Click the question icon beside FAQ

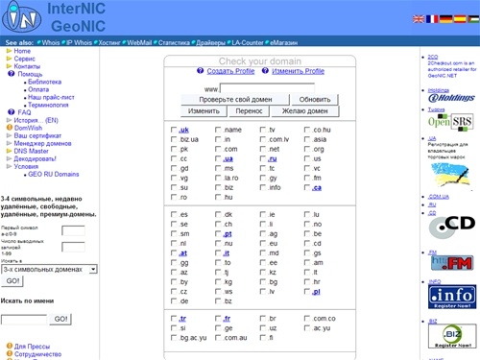click(12, 112)
